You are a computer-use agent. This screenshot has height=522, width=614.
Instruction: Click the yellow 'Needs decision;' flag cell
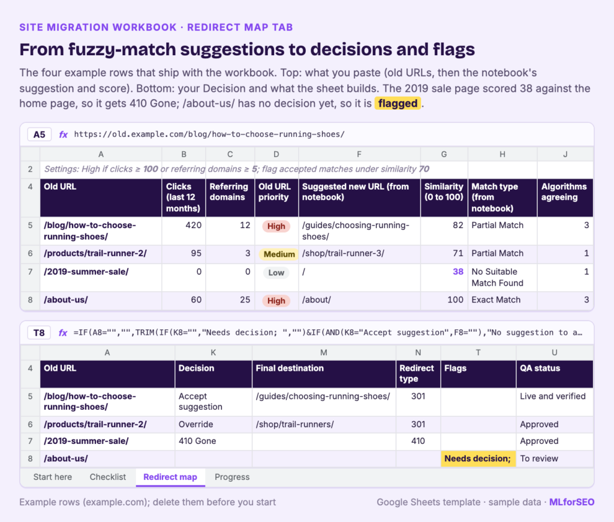[478, 458]
